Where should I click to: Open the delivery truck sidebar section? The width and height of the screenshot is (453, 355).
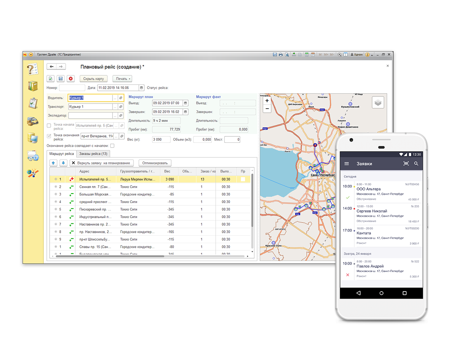click(32, 121)
